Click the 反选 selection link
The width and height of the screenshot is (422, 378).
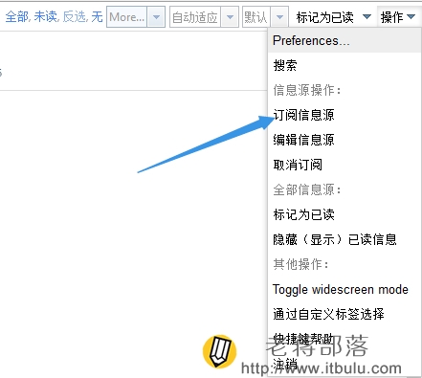(75, 16)
